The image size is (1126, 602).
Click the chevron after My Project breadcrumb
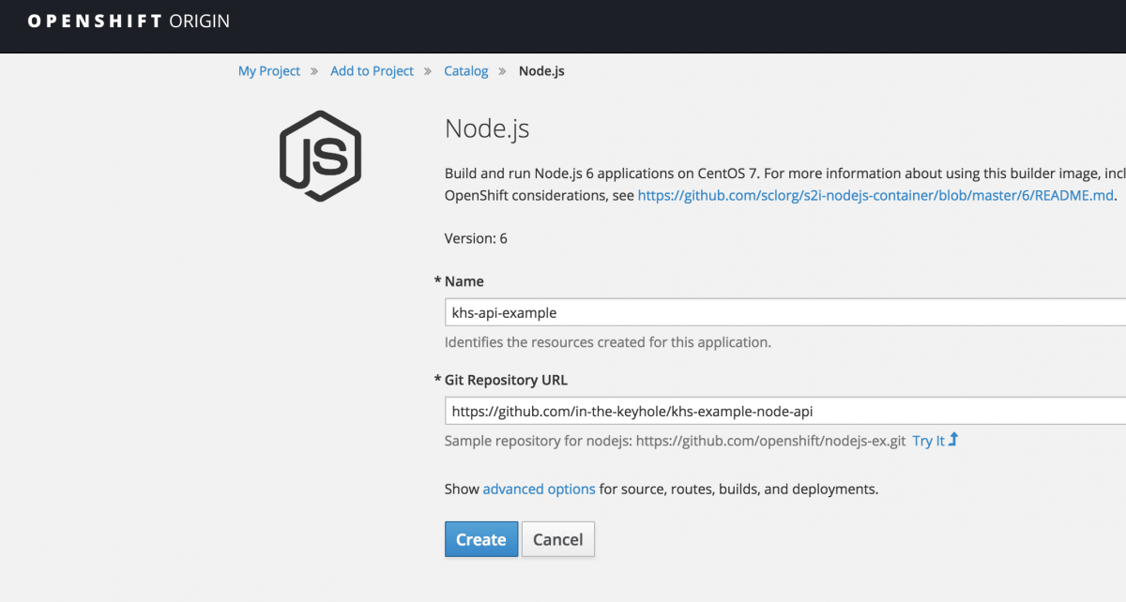point(312,70)
